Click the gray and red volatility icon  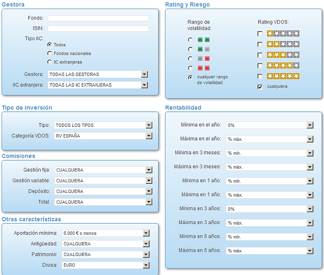[204, 59]
